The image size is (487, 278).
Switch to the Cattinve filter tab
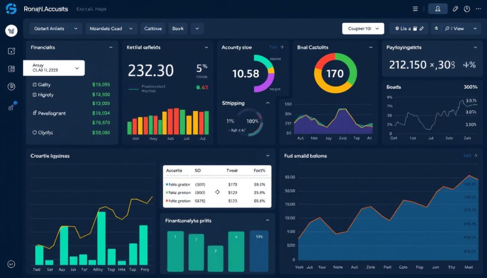(x=153, y=29)
